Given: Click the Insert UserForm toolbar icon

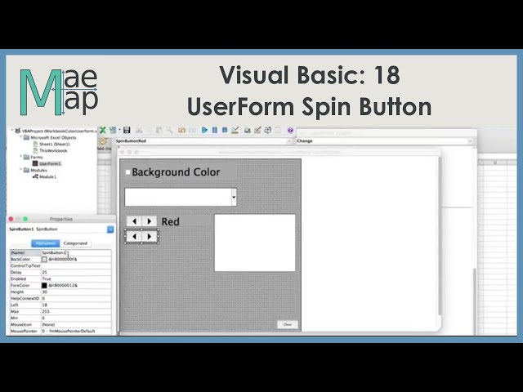Looking at the screenshot, I should (113, 131).
